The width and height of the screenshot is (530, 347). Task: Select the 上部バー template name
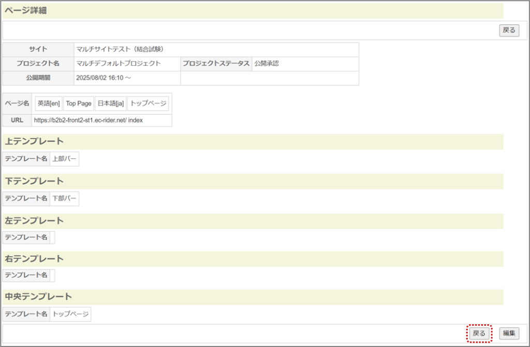64,159
